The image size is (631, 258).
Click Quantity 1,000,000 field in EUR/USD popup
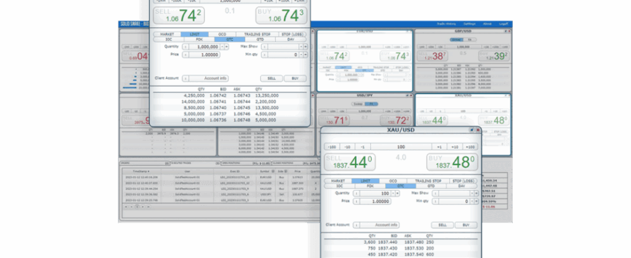point(205,46)
